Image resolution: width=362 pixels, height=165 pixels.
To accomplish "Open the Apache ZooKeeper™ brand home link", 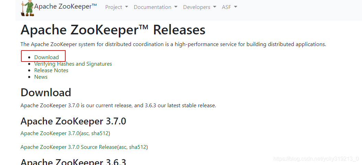I will [x=66, y=7].
